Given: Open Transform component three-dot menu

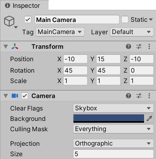Looking at the screenshot, I should (x=149, y=47).
